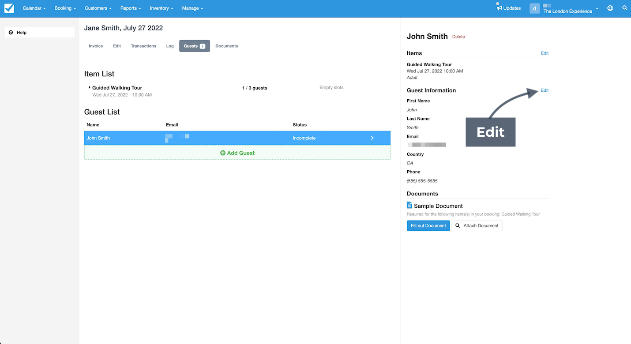This screenshot has width=631, height=344.
Task: Click the Help question mark icon
Action: [x=11, y=33]
